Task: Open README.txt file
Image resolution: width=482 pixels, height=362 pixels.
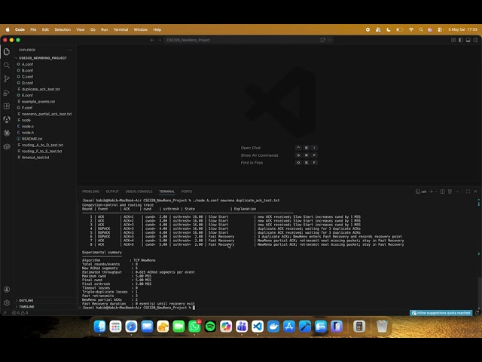Action: (32, 139)
